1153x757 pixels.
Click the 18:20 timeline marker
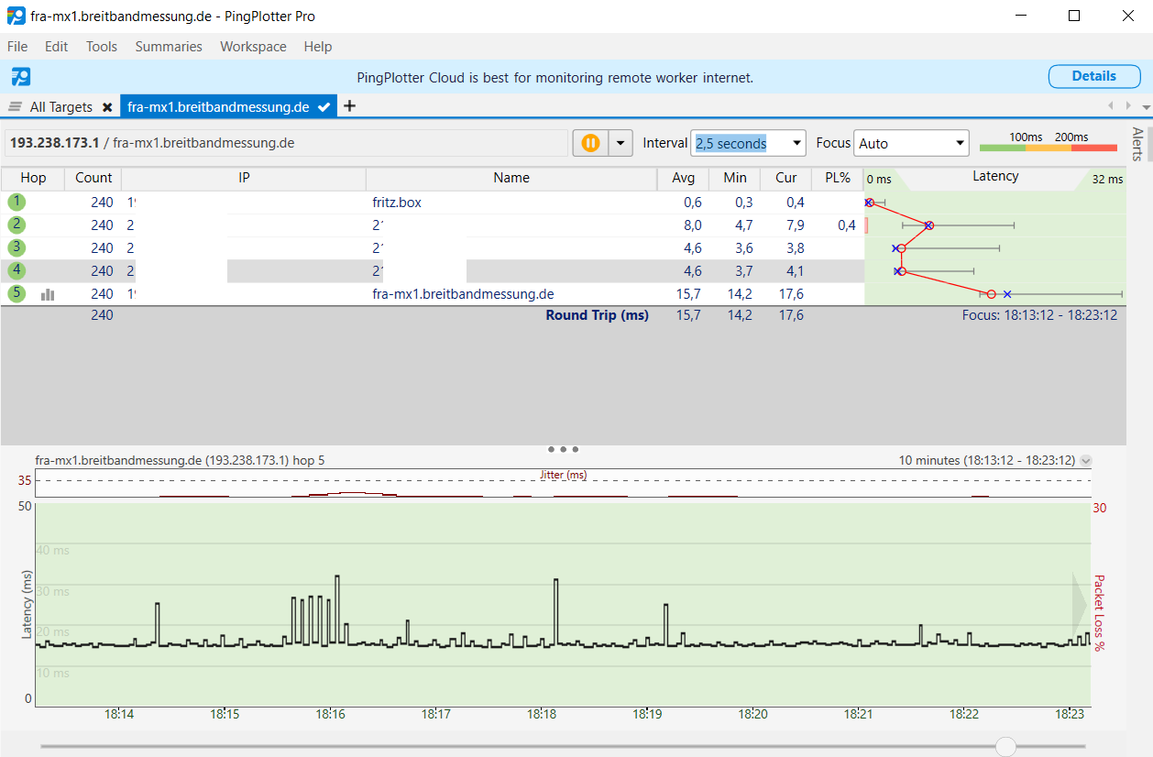[x=753, y=714]
